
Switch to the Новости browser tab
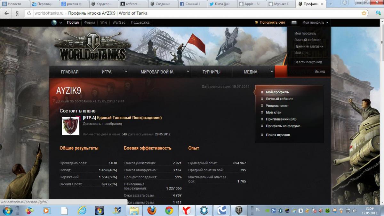pos(15,4)
